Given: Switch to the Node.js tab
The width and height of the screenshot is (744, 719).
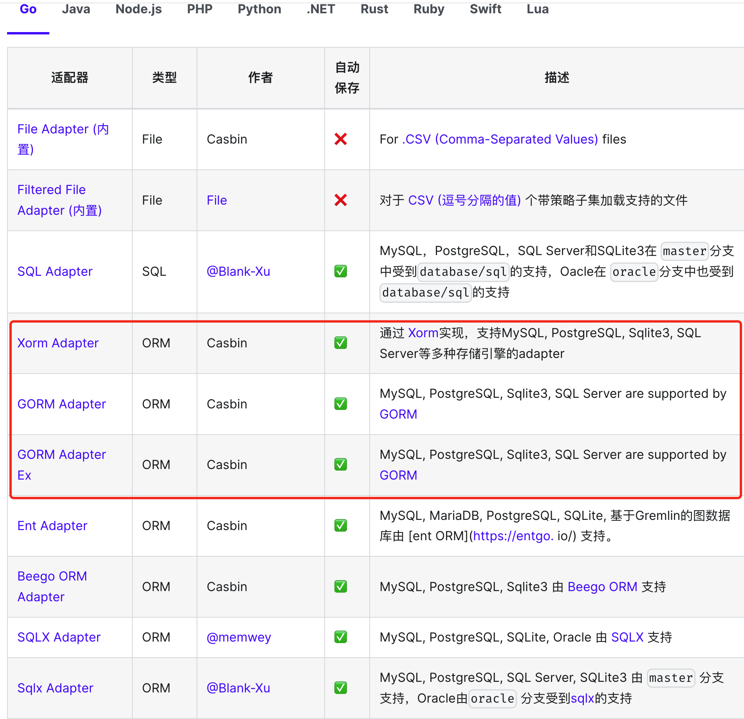Looking at the screenshot, I should (x=139, y=9).
